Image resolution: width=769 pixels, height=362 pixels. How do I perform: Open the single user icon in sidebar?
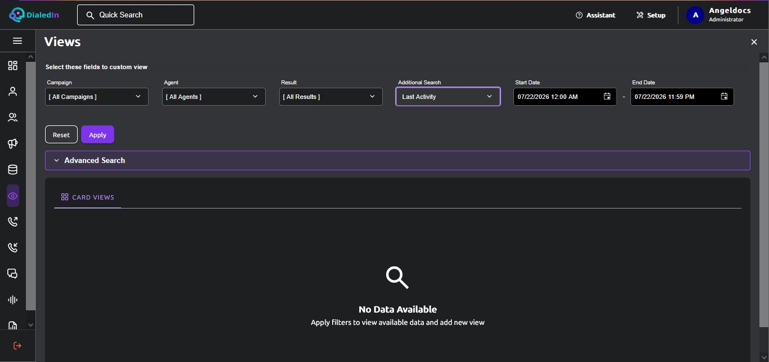[12, 92]
